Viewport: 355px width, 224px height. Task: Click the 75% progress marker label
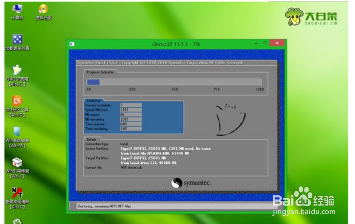coord(217,89)
